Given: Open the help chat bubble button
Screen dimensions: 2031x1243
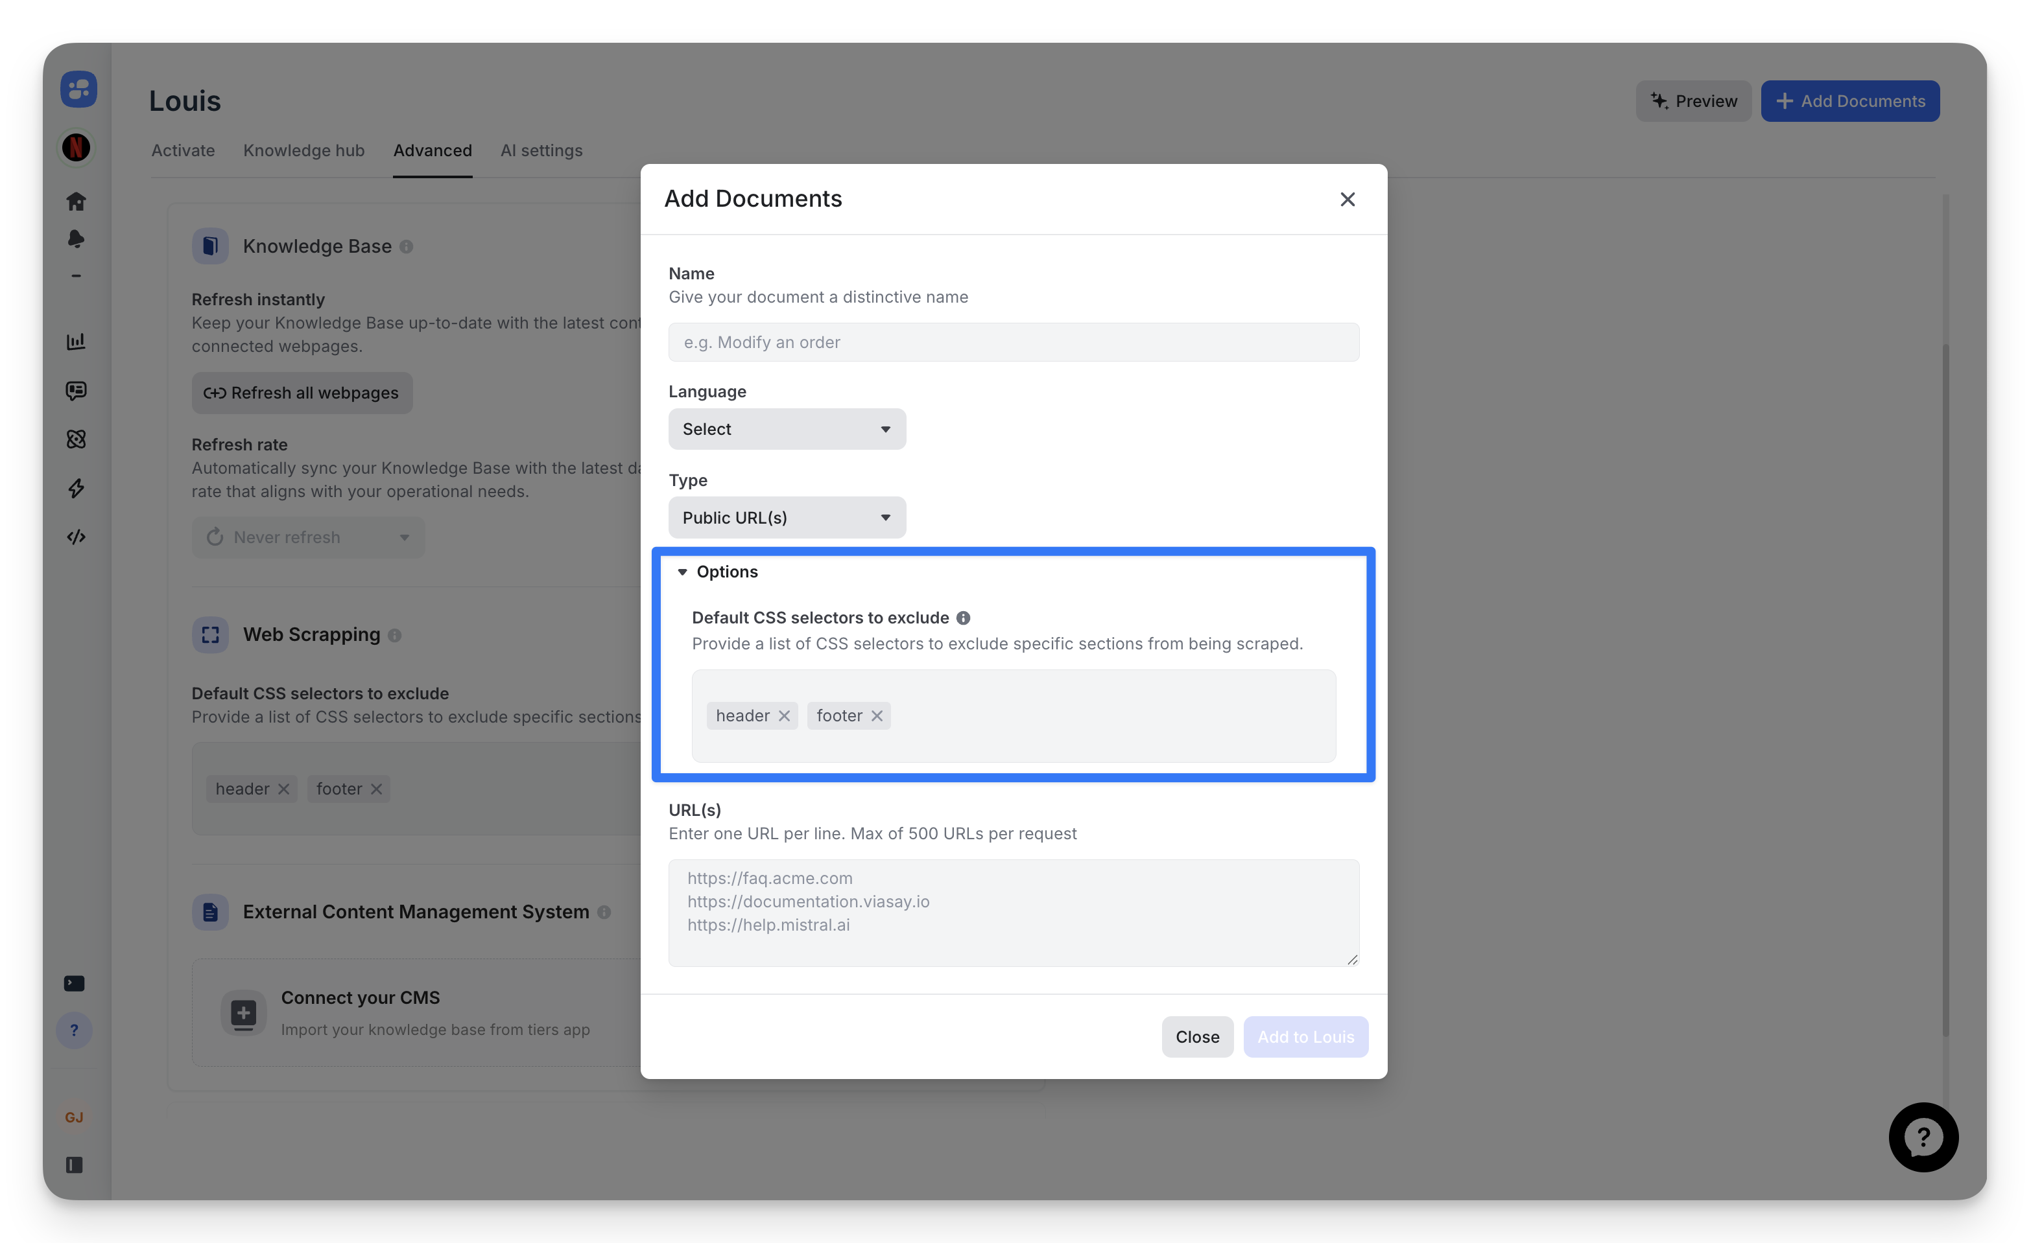Looking at the screenshot, I should (x=1923, y=1137).
